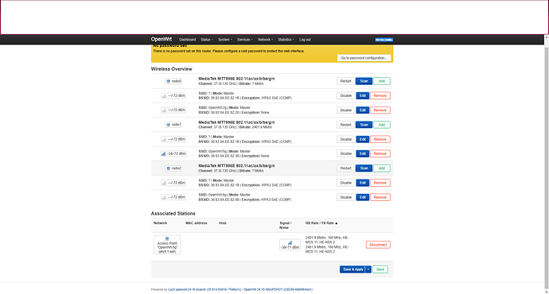Disconnect the associated OpenWrt-5g station
Screen dimensions: 549x294
tap(378, 245)
